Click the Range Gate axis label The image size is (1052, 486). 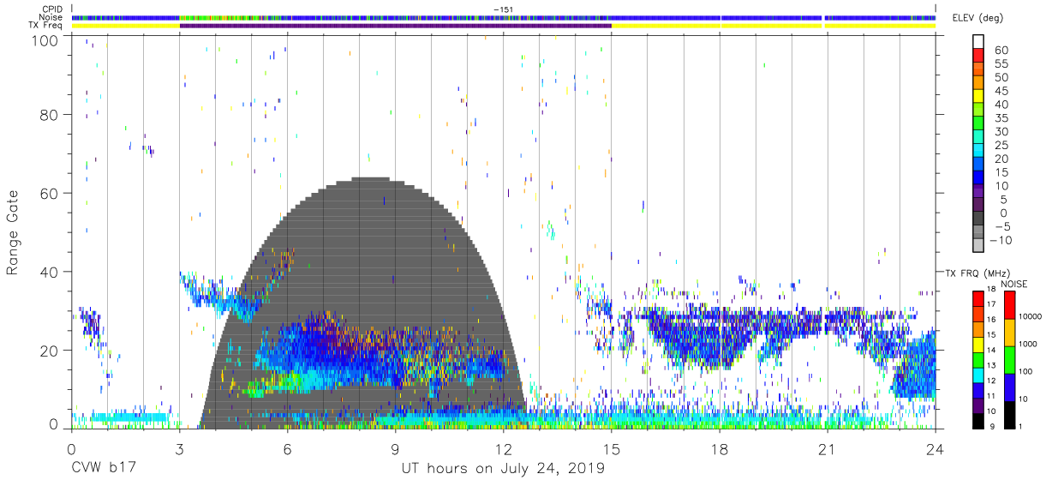pos(13,232)
